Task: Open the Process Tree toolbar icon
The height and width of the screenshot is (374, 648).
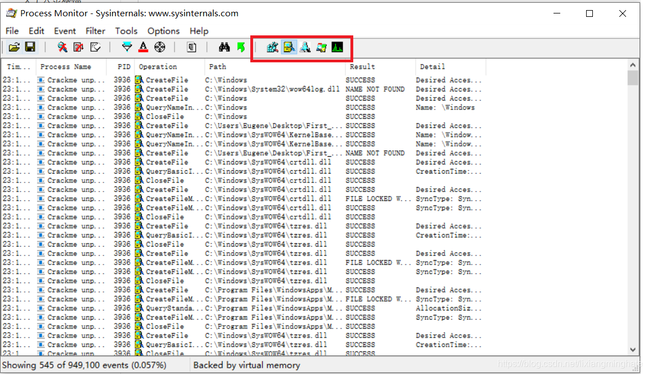Action: click(191, 47)
